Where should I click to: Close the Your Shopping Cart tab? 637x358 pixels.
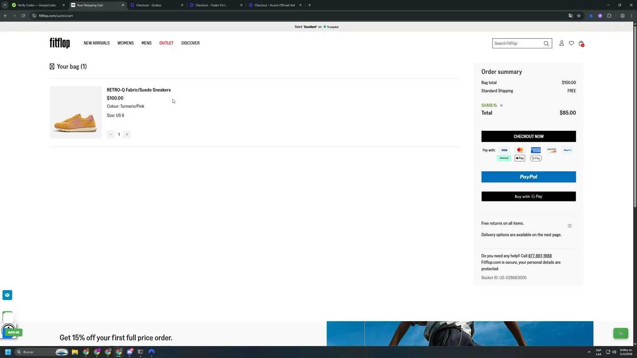pyautogui.click(x=123, y=5)
